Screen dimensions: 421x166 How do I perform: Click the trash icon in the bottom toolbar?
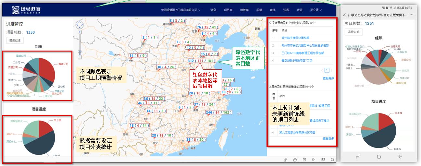[x=304, y=160]
